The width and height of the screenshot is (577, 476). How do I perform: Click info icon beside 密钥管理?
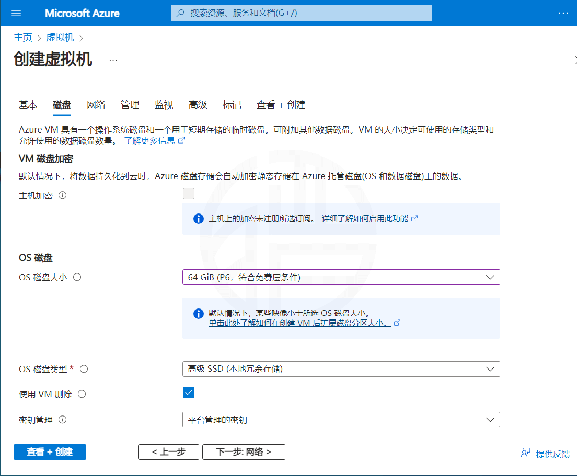pos(63,420)
